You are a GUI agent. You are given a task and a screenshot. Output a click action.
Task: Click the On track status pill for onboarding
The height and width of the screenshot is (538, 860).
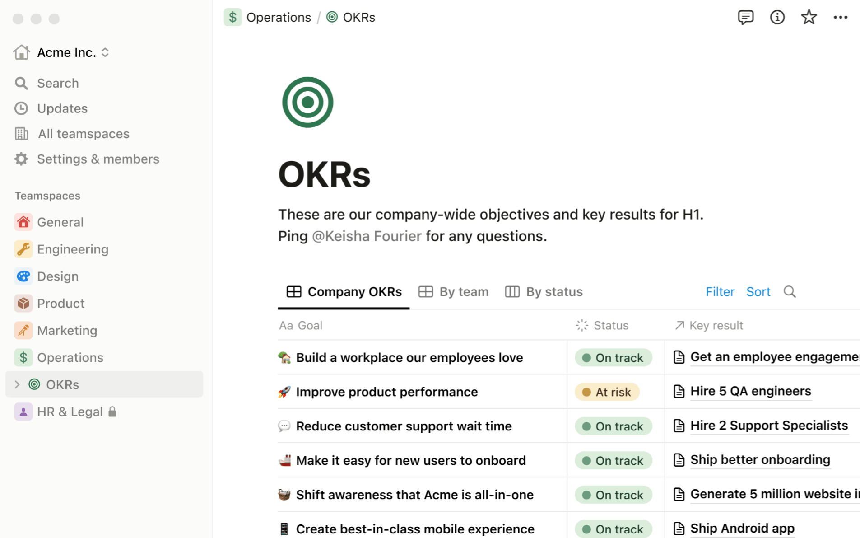pos(613,460)
